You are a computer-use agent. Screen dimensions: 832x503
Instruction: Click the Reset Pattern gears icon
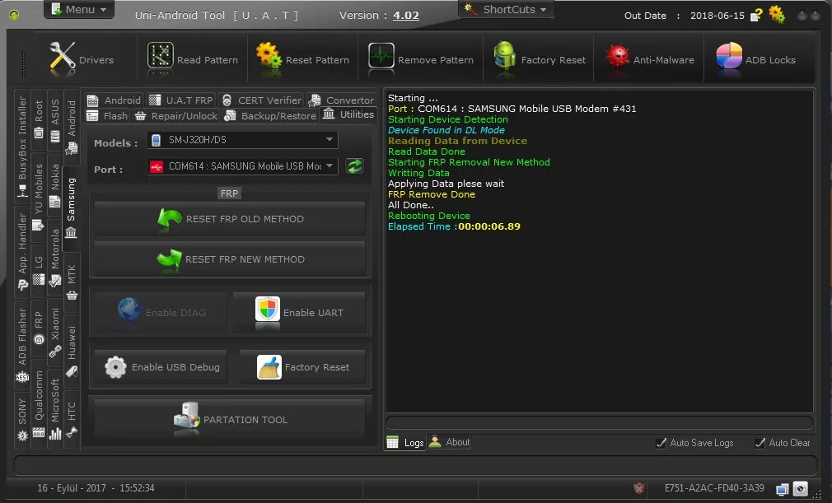269,56
